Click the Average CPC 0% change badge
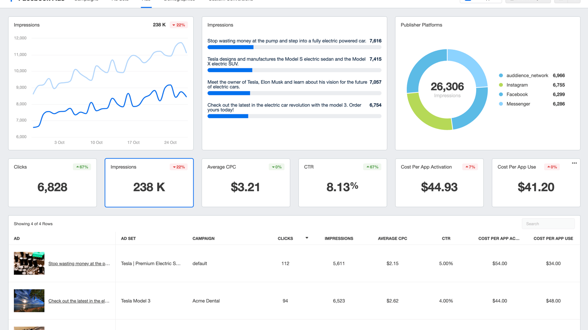This screenshot has width=588, height=330. [x=277, y=167]
